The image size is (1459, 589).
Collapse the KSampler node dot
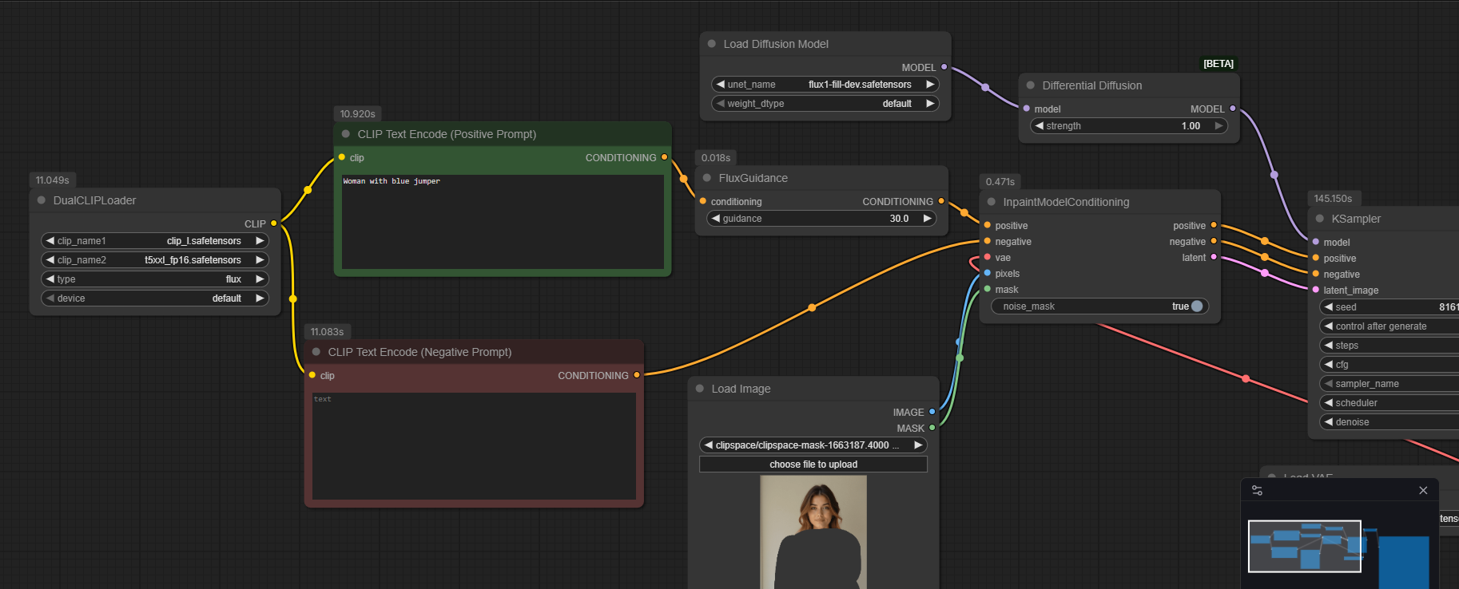pos(1320,219)
